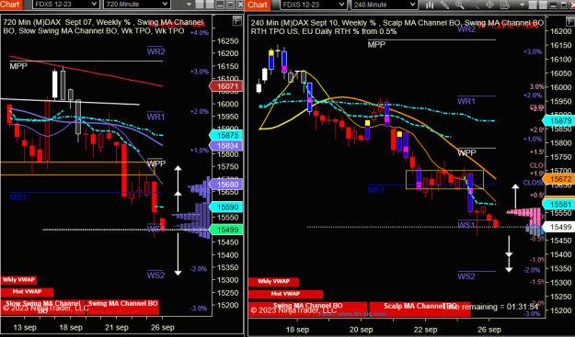Image resolution: width=575 pixels, height=337 pixels.
Task: Click the MS1 label in left chart
Action: [18, 197]
